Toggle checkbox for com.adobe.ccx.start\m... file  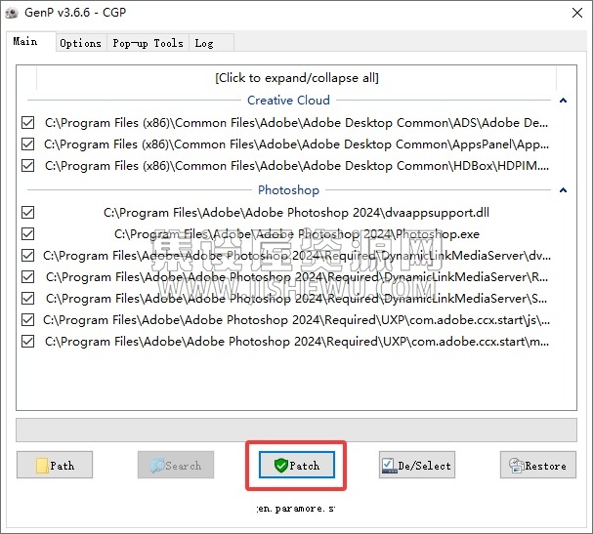click(28, 342)
